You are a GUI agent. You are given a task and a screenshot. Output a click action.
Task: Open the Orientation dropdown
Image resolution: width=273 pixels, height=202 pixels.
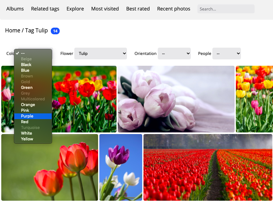pos(174,53)
